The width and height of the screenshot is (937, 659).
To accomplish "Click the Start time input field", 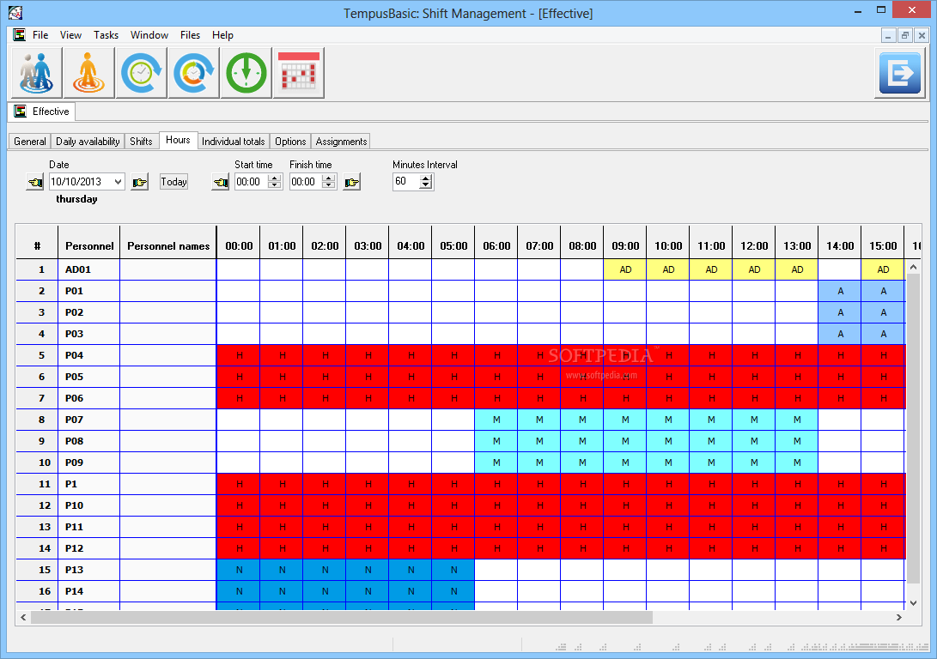I will (x=251, y=182).
